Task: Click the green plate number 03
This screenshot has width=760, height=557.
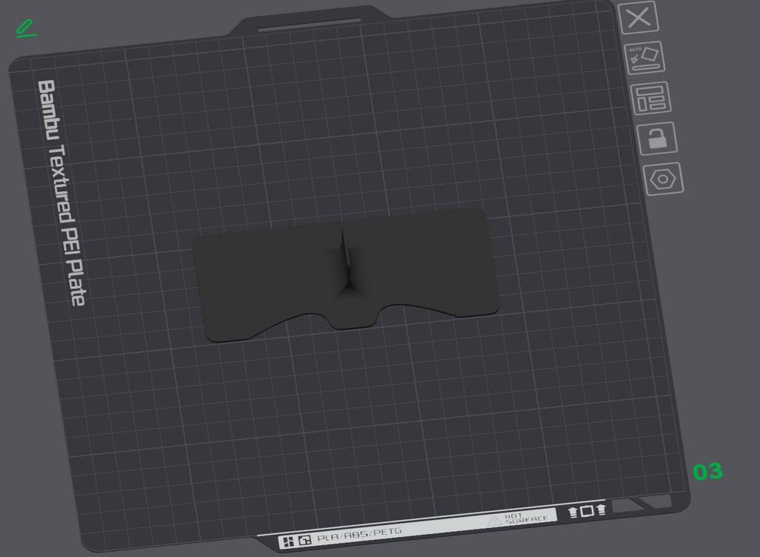Action: [707, 471]
